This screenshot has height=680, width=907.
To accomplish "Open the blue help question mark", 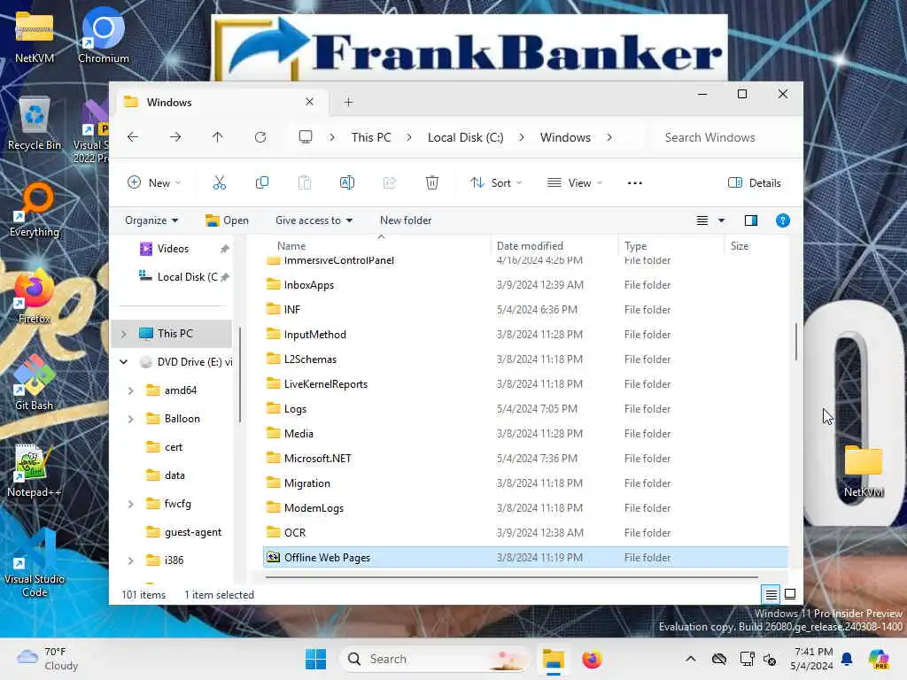I will (783, 220).
